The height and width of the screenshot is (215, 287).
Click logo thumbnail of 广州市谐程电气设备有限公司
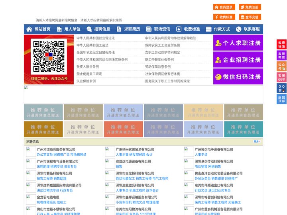(x=31, y=164)
